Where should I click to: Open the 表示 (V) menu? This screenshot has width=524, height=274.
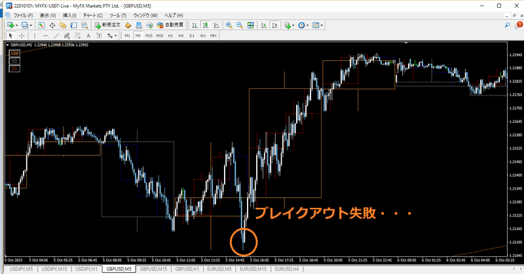point(48,15)
